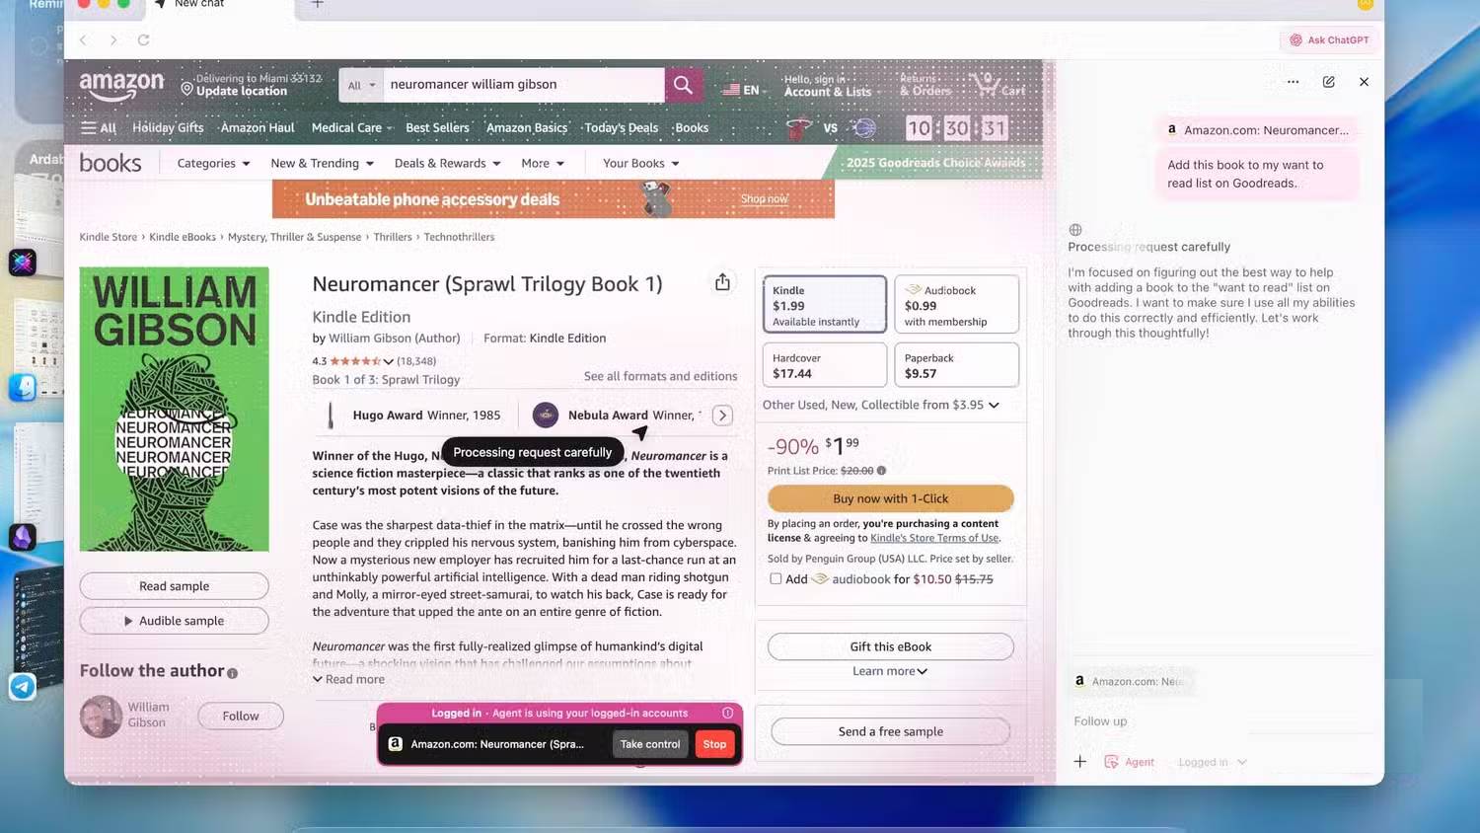Follow author William Gibson
The width and height of the screenshot is (1480, 833).
click(241, 717)
